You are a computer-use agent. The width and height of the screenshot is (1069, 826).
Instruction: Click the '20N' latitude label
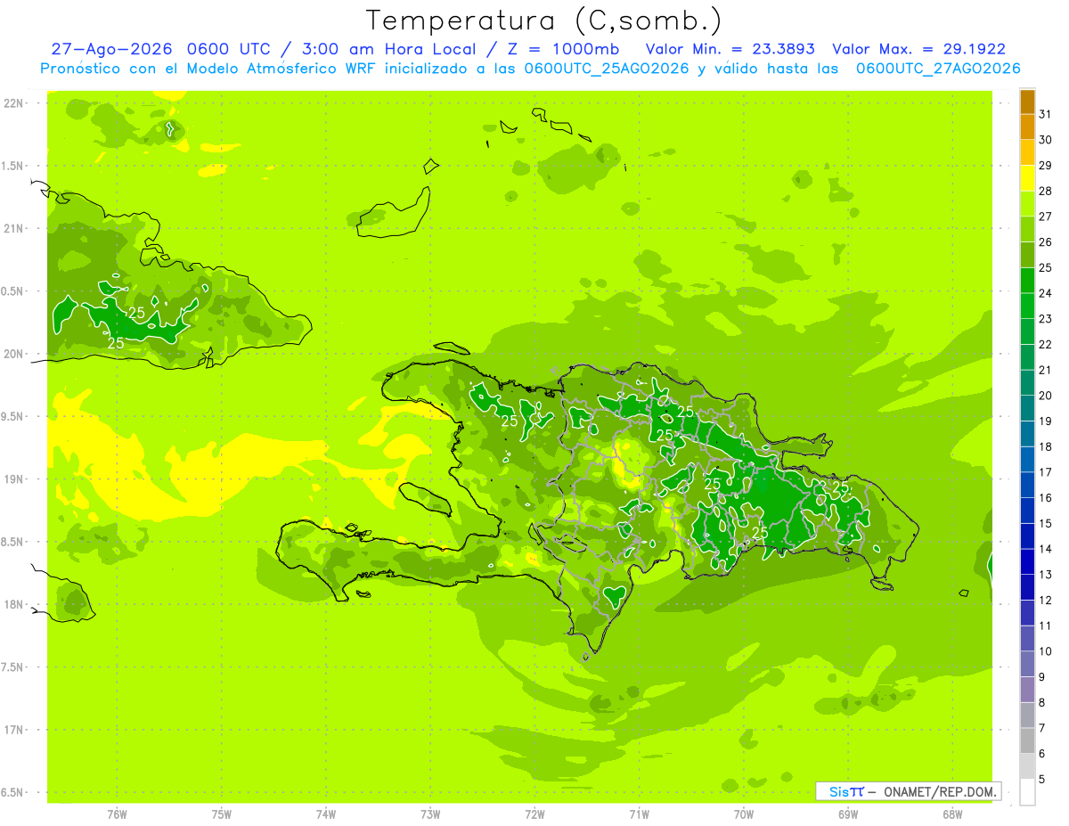[14, 354]
